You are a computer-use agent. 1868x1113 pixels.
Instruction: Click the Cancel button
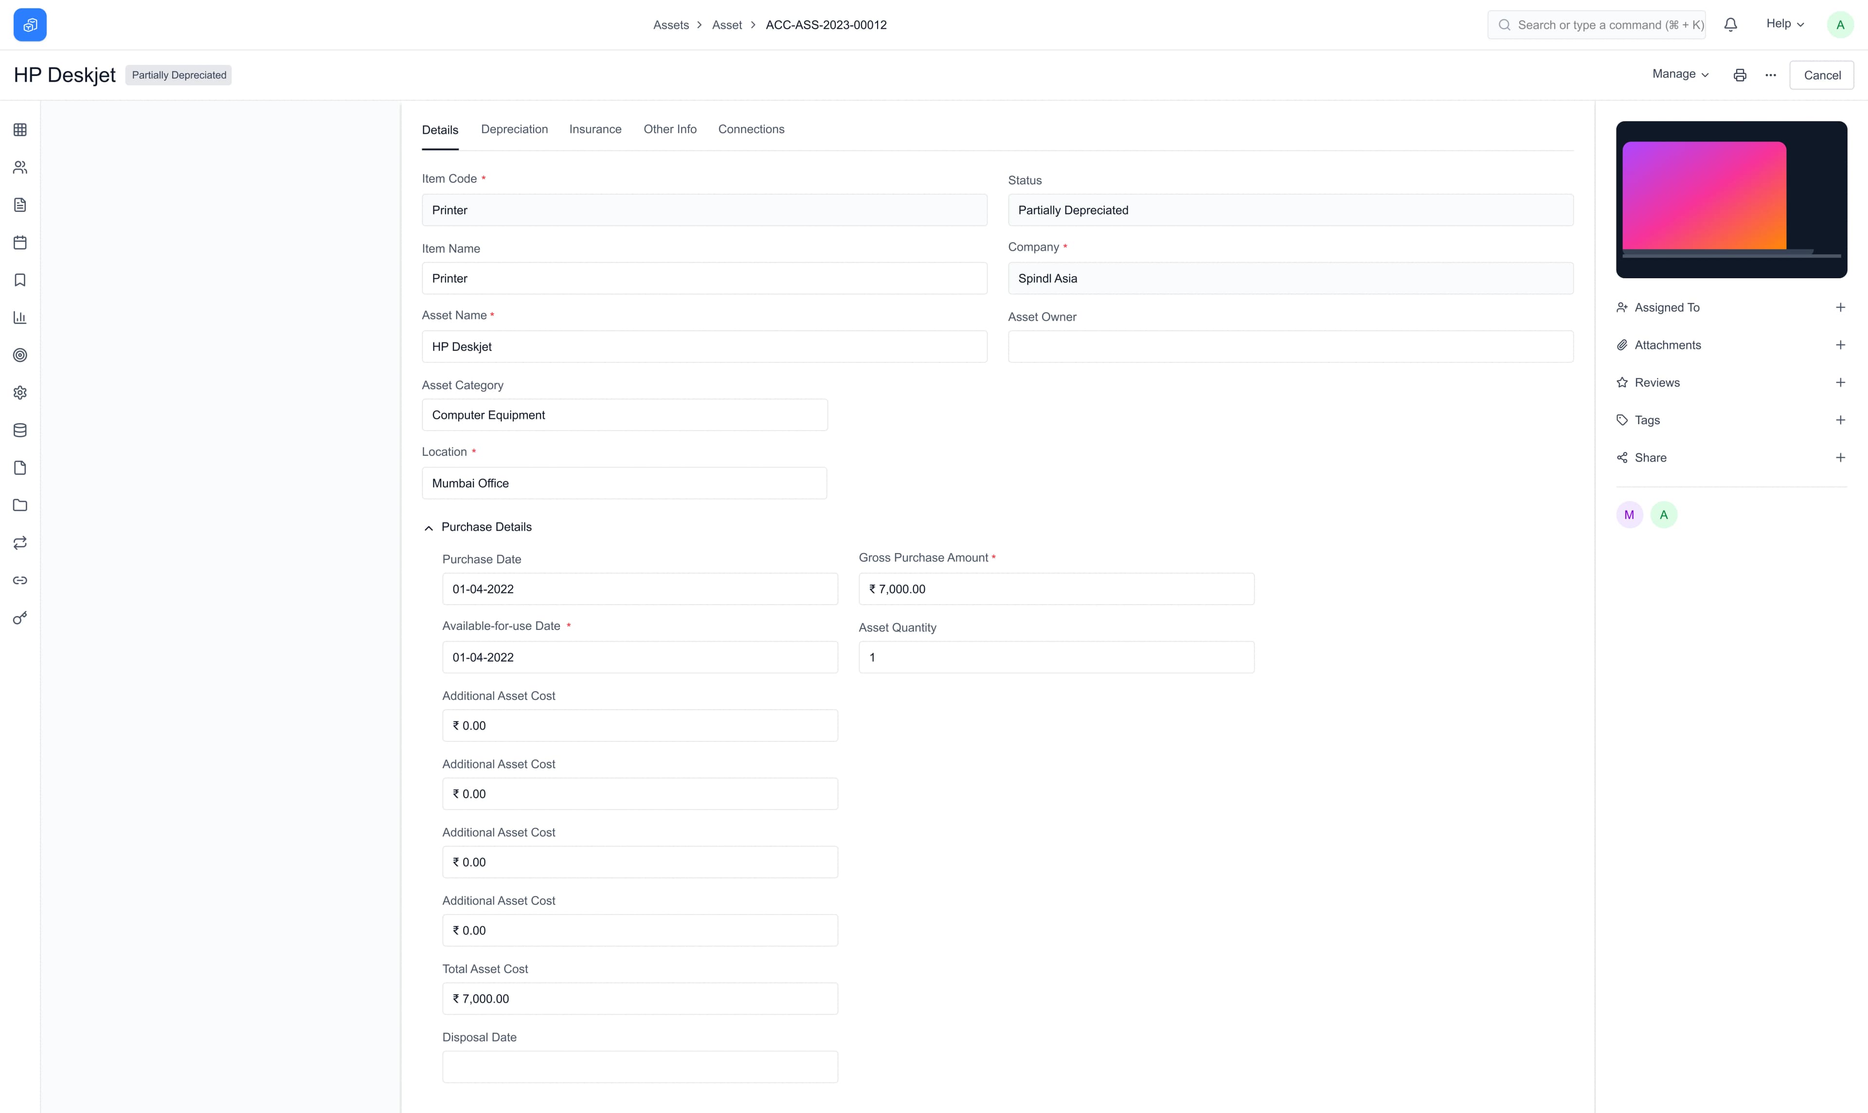[x=1822, y=74]
